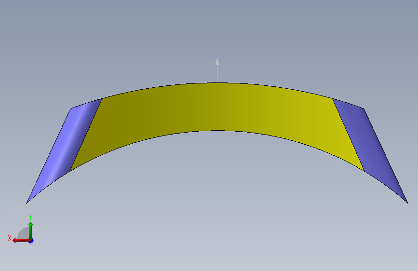Click the red X axis label
This screenshot has width=418, height=271.
[10, 238]
